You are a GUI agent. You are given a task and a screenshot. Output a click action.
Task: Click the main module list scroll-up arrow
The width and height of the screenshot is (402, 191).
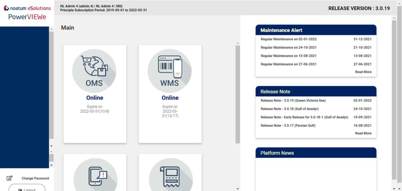coord(238,42)
